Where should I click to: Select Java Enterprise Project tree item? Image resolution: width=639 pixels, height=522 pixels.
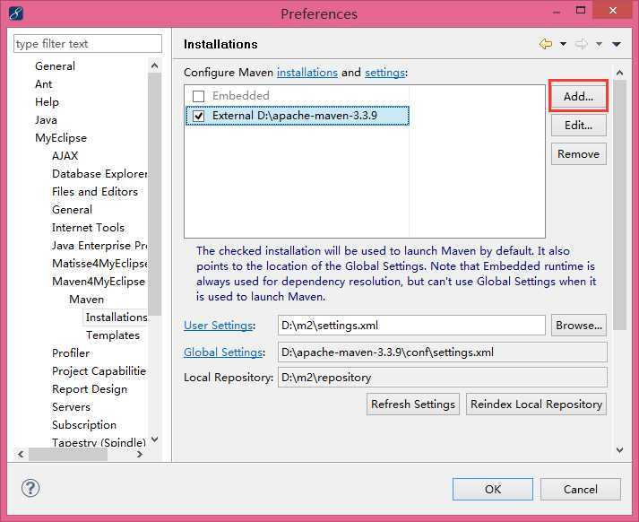(99, 246)
